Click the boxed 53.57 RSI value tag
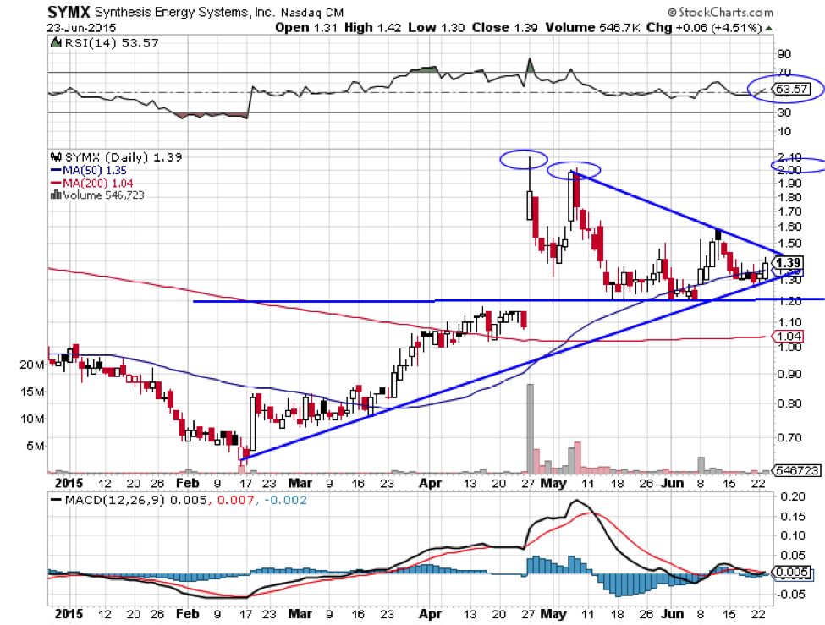 791,89
